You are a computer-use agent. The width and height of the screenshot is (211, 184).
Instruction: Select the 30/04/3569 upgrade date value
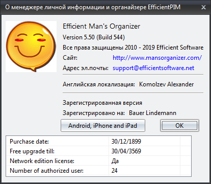point(126,151)
